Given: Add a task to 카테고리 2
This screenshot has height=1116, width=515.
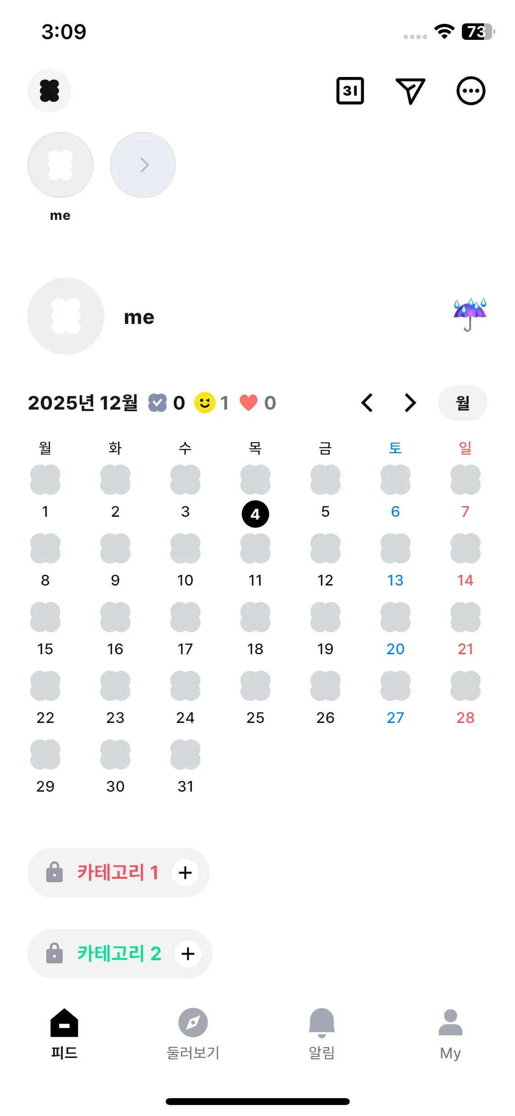Looking at the screenshot, I should (x=188, y=953).
